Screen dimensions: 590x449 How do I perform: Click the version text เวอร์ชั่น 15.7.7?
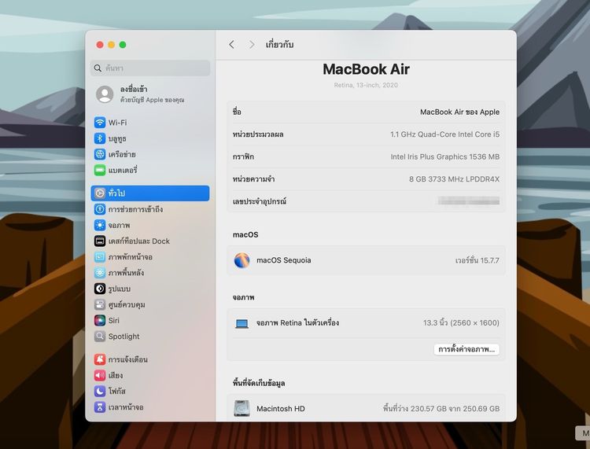click(x=478, y=260)
